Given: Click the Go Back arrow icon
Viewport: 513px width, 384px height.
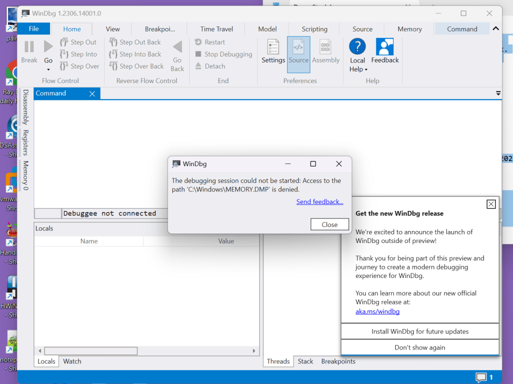Looking at the screenshot, I should [177, 46].
